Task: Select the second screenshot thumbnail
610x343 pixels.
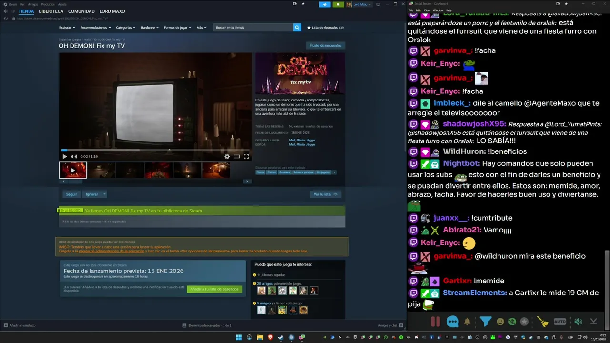Action: coord(102,170)
